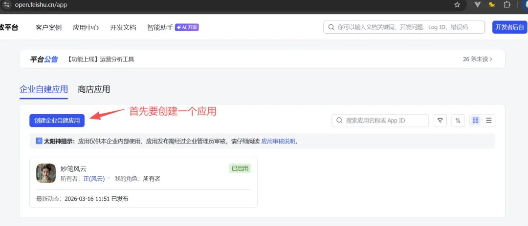The width and height of the screenshot is (528, 226).
Task: Open 智能助手 in top navigation
Action: (x=160, y=27)
